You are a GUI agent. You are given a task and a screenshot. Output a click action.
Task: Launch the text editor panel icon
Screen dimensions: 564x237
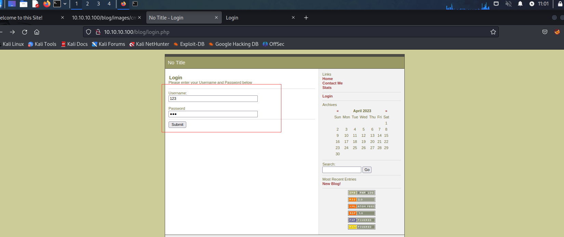pyautogui.click(x=36, y=4)
